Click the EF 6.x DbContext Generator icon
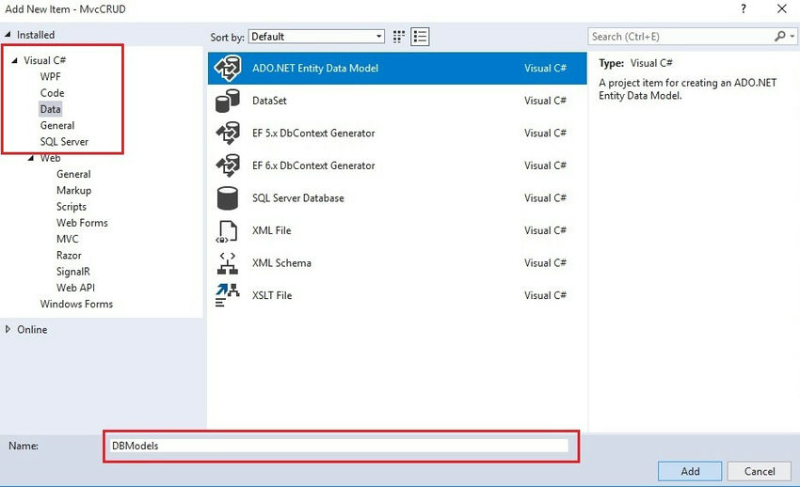The image size is (800, 487). (228, 165)
